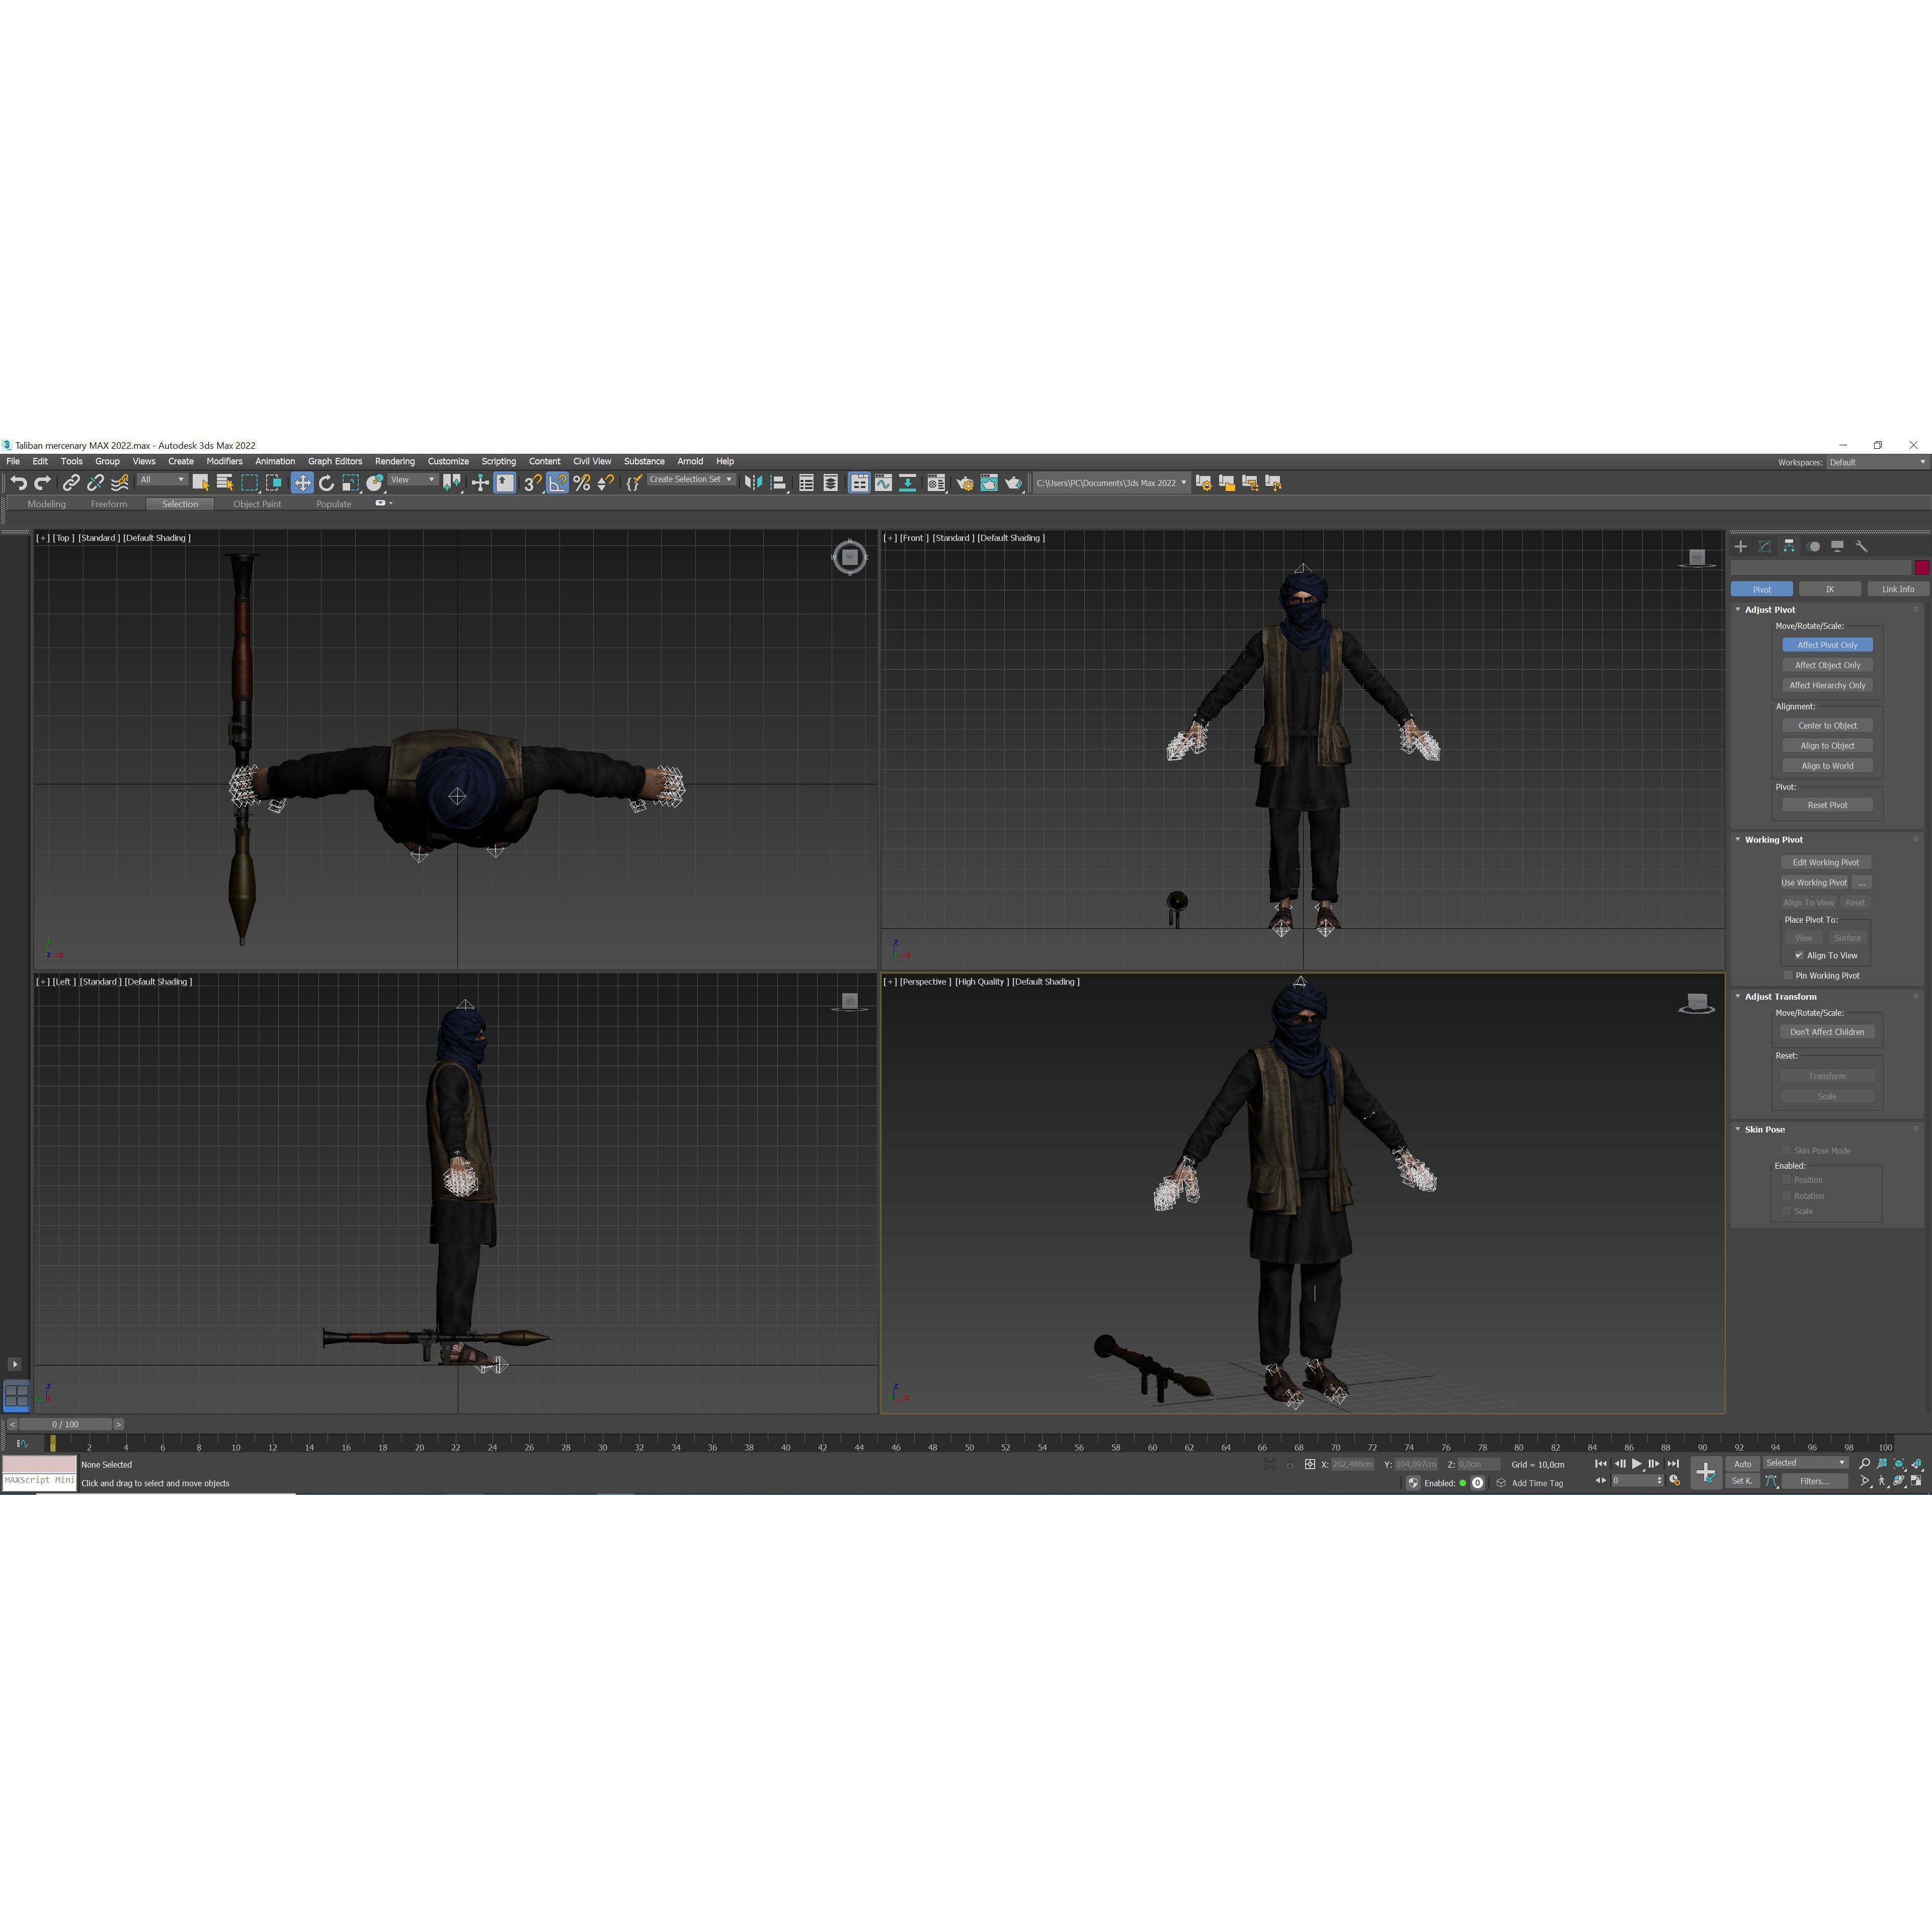Image resolution: width=1932 pixels, height=1932 pixels.
Task: Switch to the Hierarchy panel Motion tab
Action: pyautogui.click(x=1815, y=547)
